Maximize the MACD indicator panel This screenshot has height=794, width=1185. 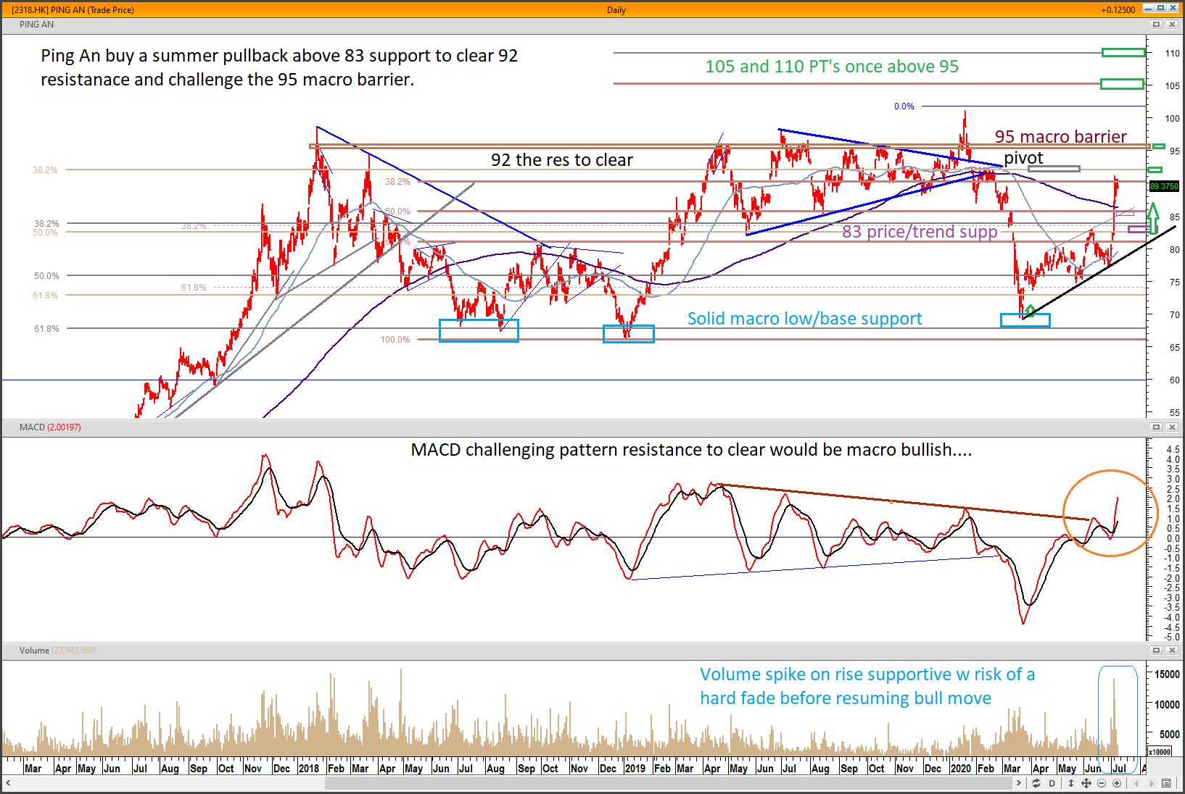(x=1157, y=427)
